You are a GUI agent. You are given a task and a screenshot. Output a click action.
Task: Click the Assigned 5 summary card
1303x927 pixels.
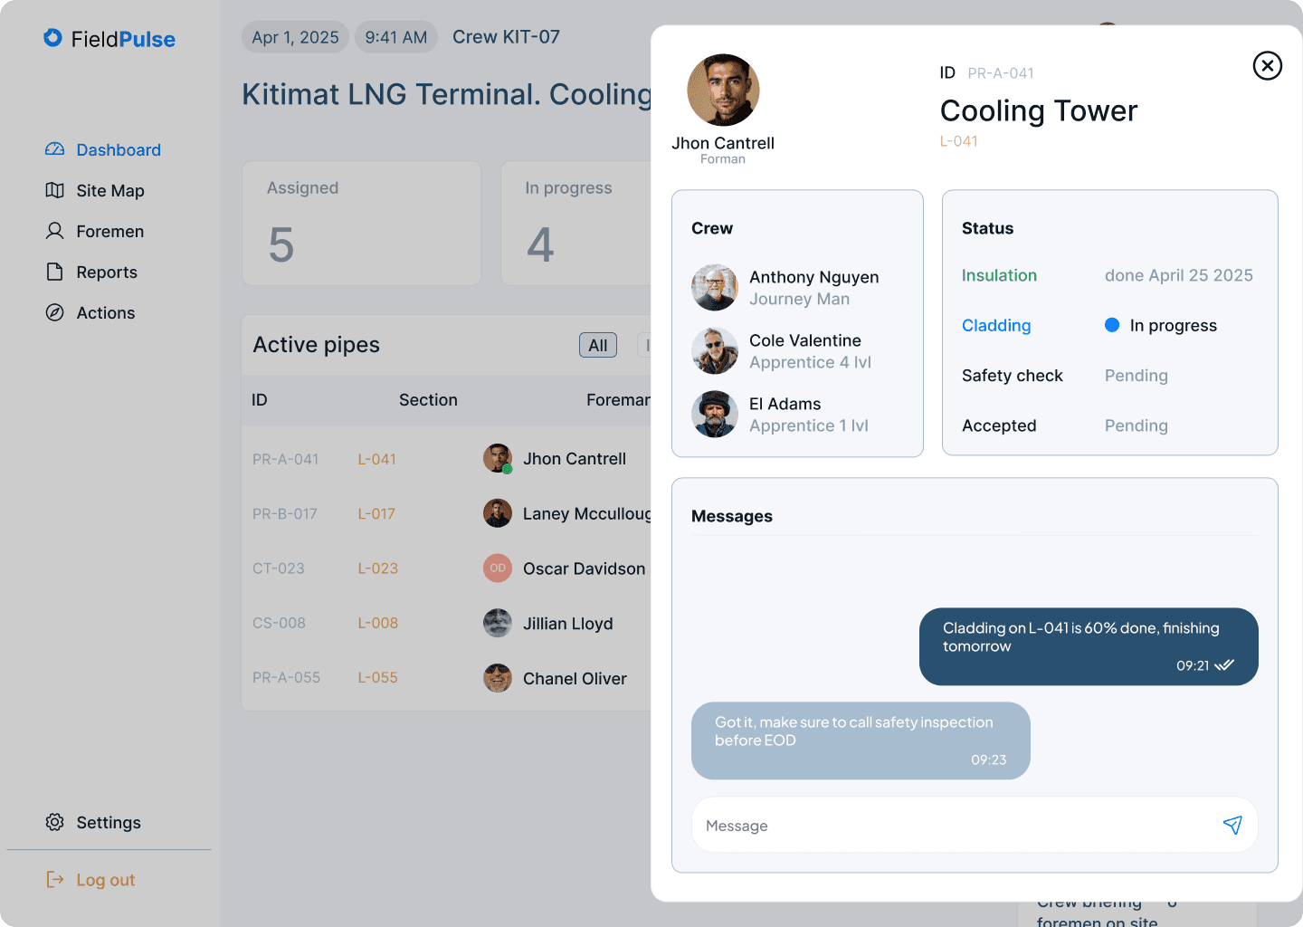(x=362, y=223)
